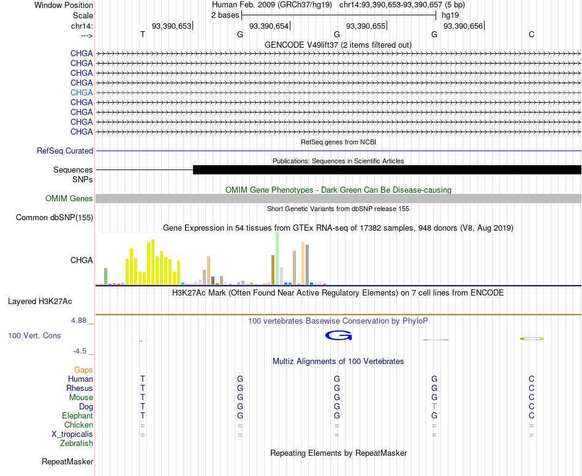
Task: Select the light-blue highlighted CHGA transcript label
Action: click(x=81, y=92)
